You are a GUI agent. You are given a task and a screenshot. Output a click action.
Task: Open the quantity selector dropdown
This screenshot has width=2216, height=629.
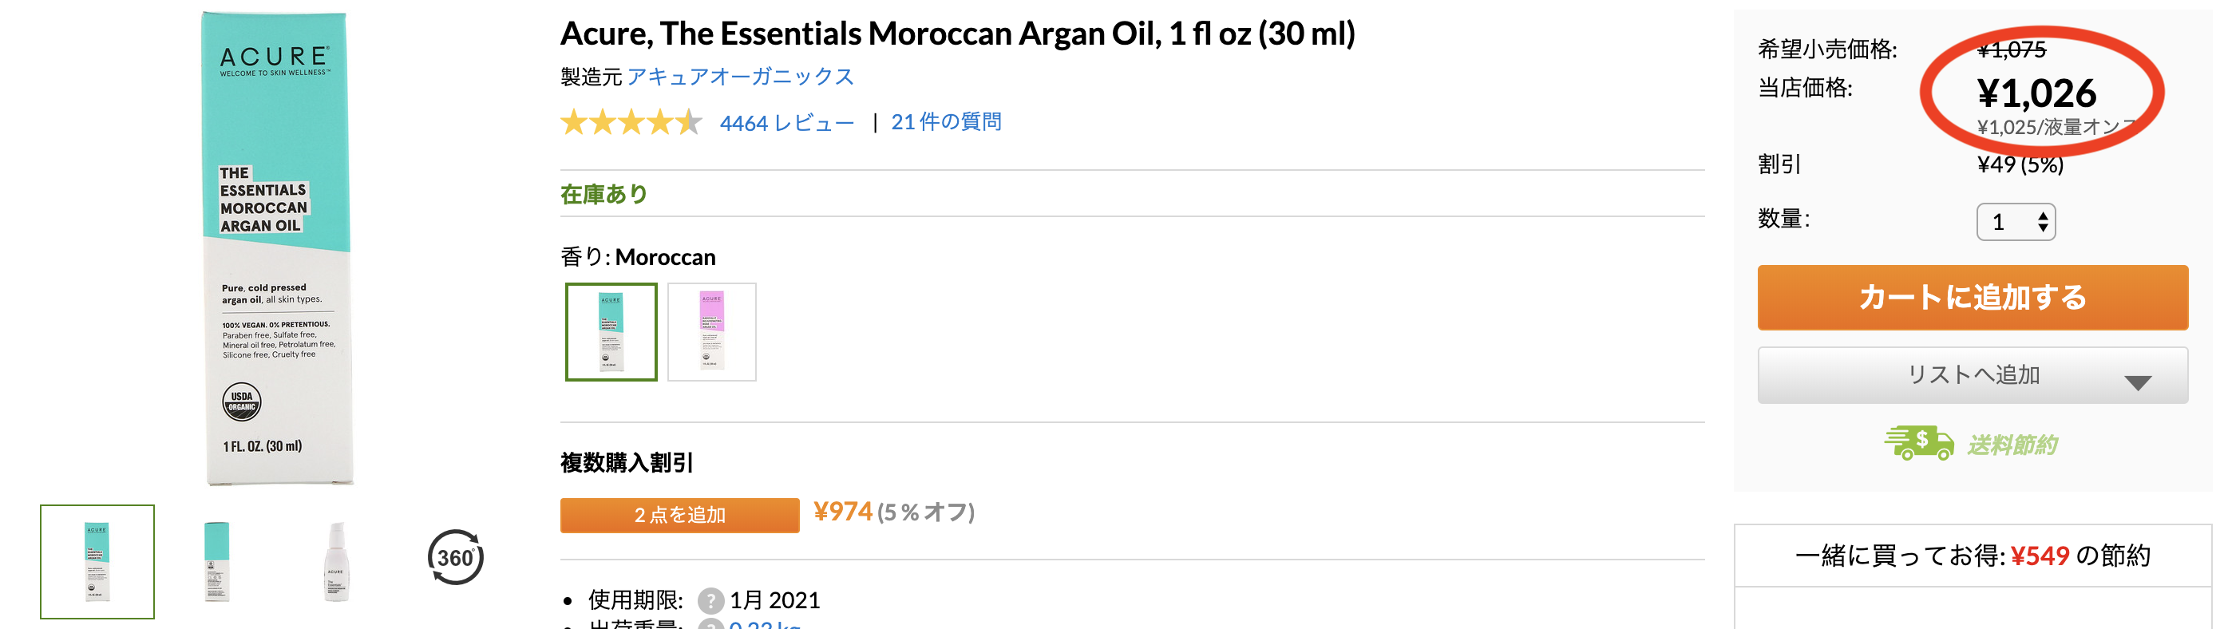coord(2016,222)
